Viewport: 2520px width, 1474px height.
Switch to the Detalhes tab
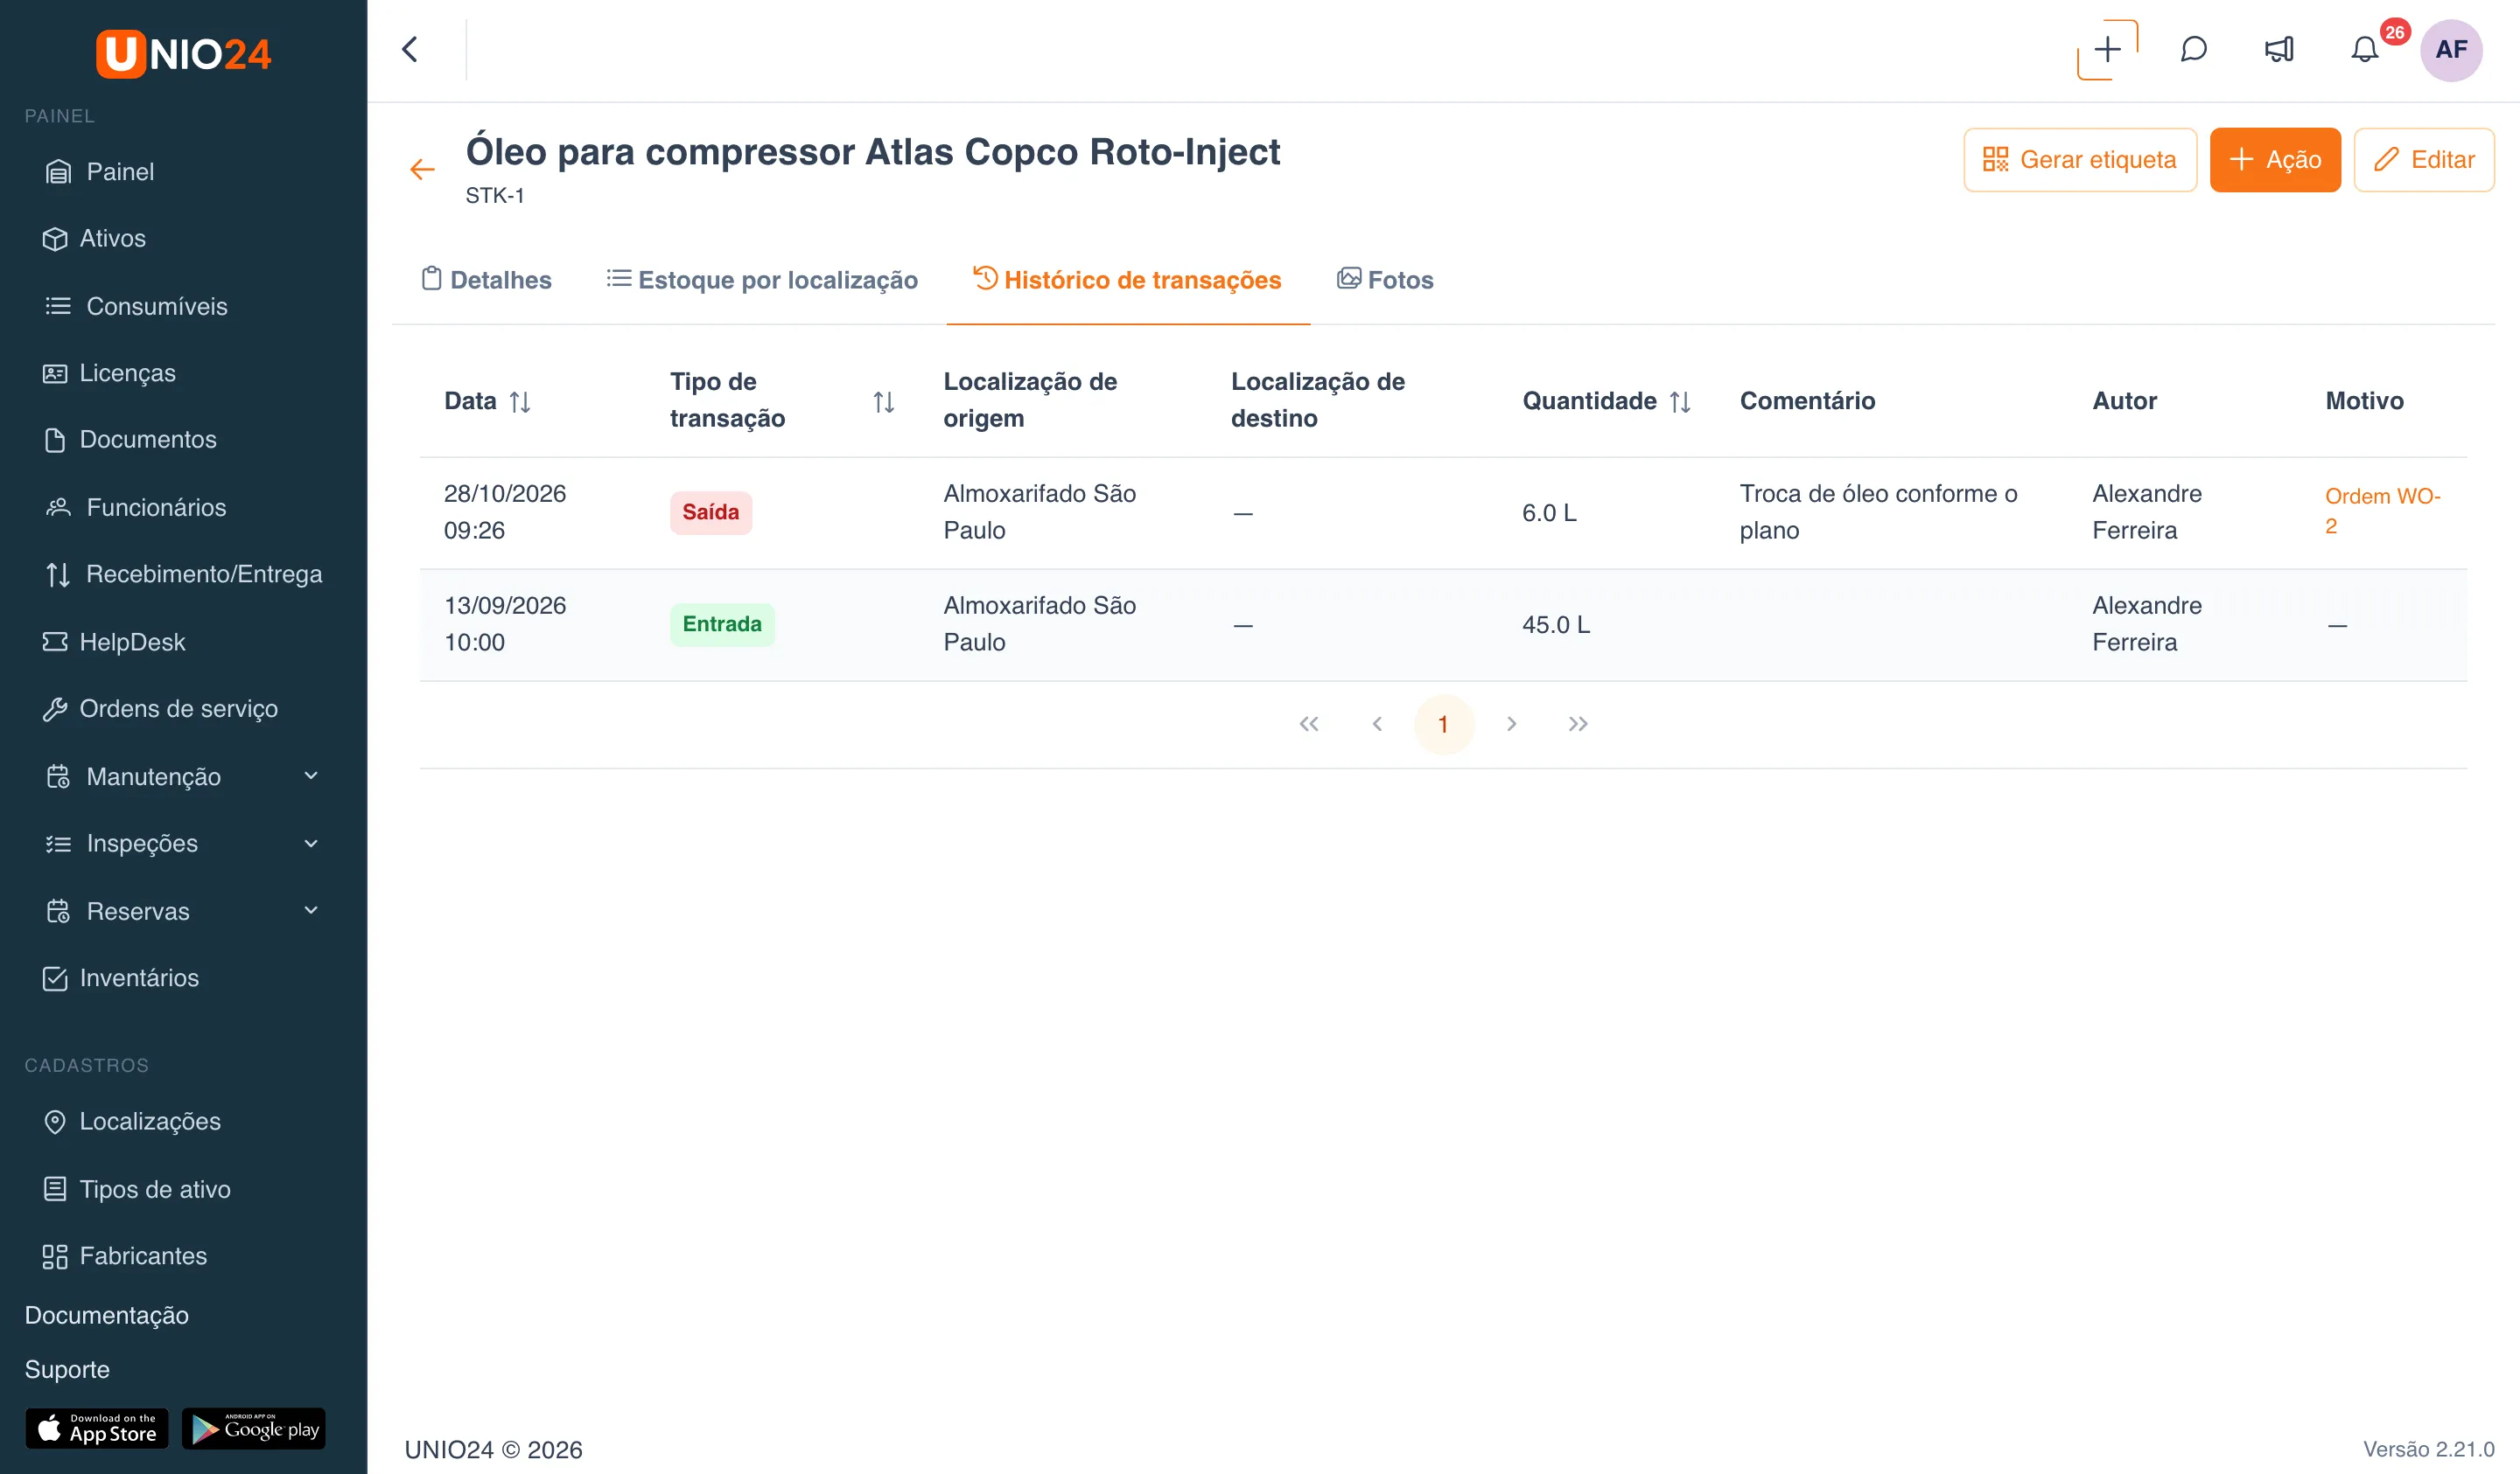[x=486, y=280]
